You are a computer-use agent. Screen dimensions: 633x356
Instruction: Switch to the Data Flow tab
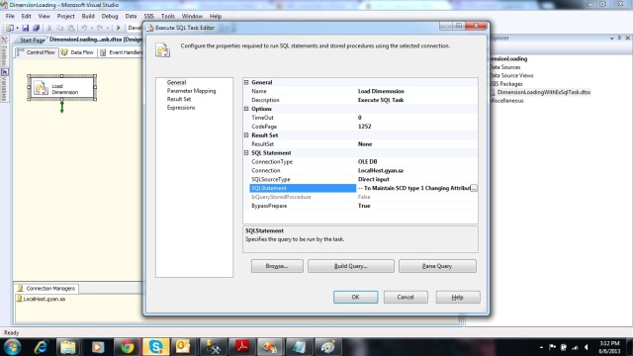click(x=78, y=52)
